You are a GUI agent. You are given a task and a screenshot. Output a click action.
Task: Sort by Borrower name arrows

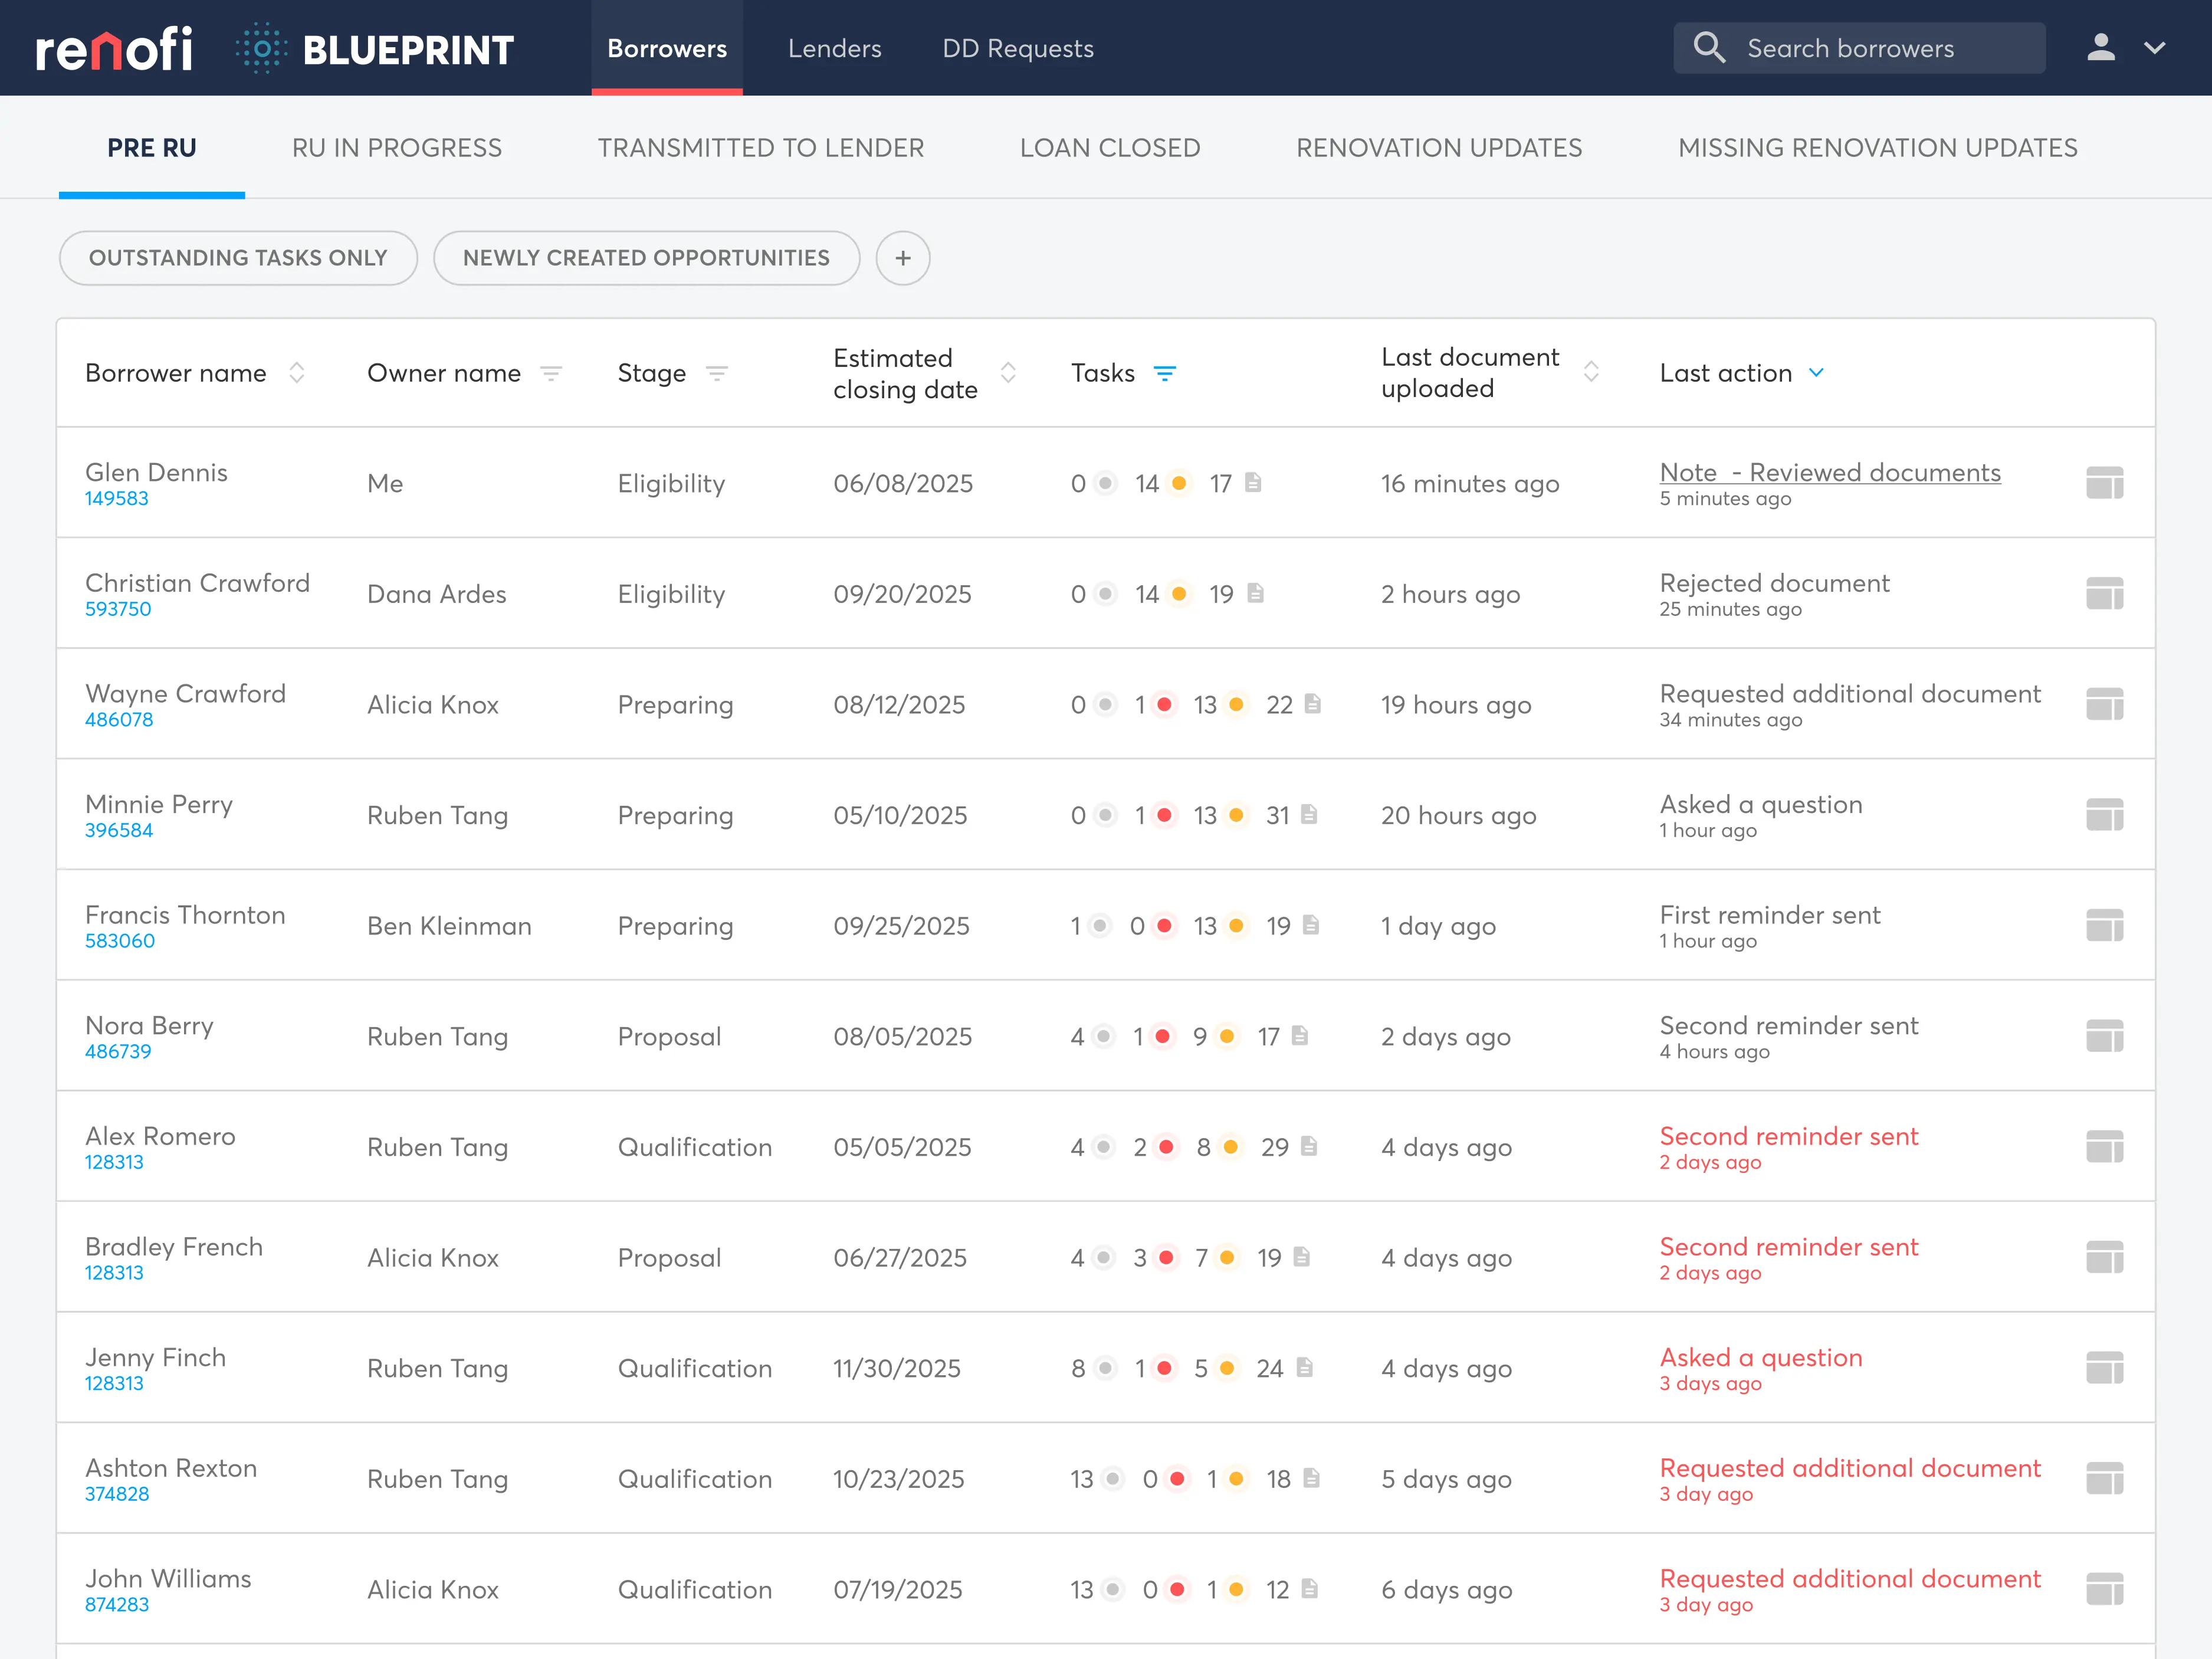pyautogui.click(x=297, y=373)
